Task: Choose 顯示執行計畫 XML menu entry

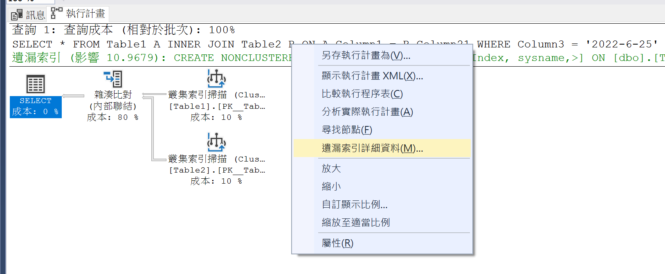Action: point(382,76)
